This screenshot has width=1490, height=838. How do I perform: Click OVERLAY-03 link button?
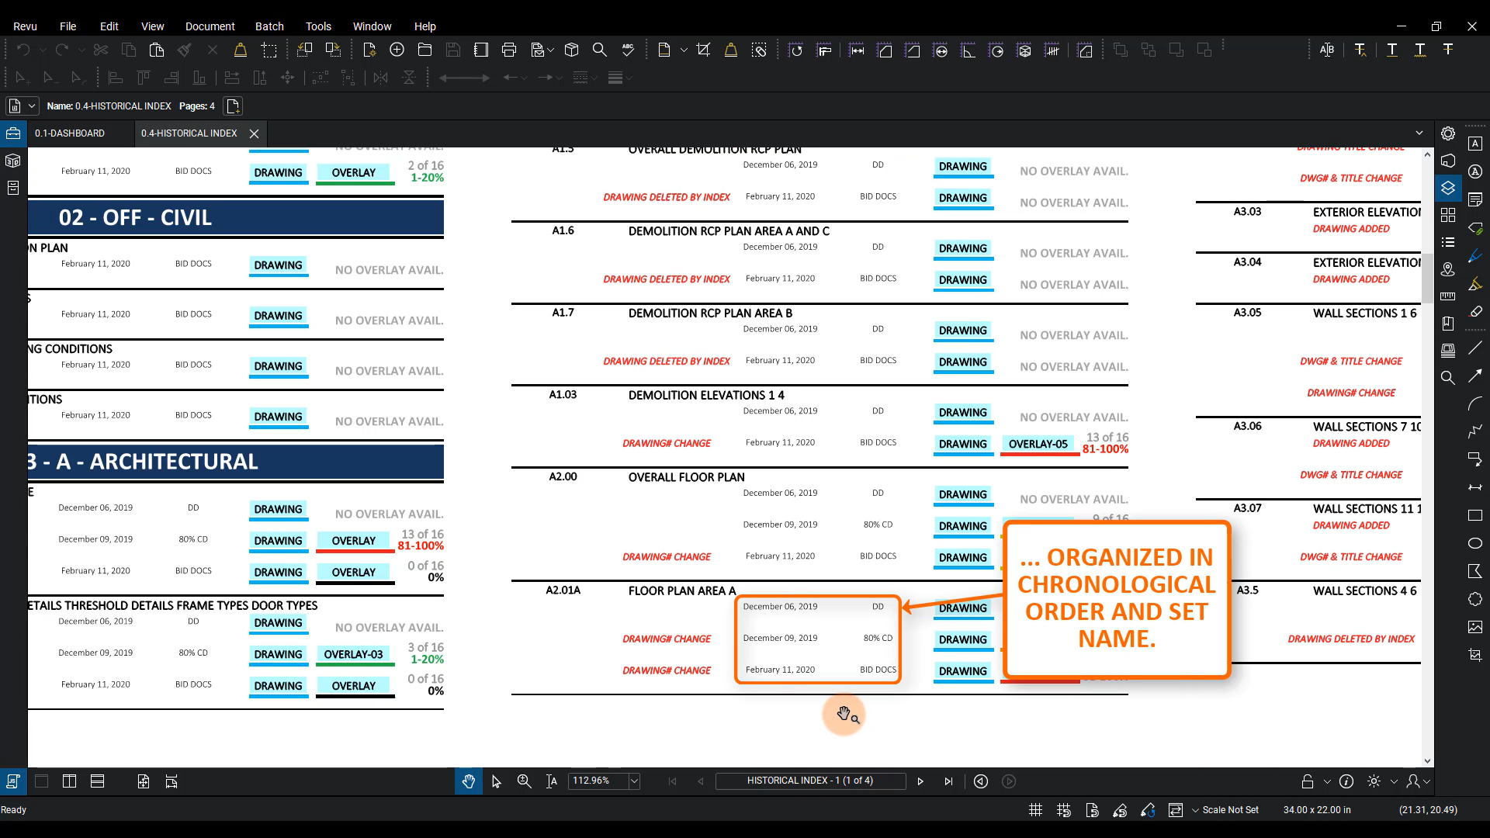click(x=353, y=654)
